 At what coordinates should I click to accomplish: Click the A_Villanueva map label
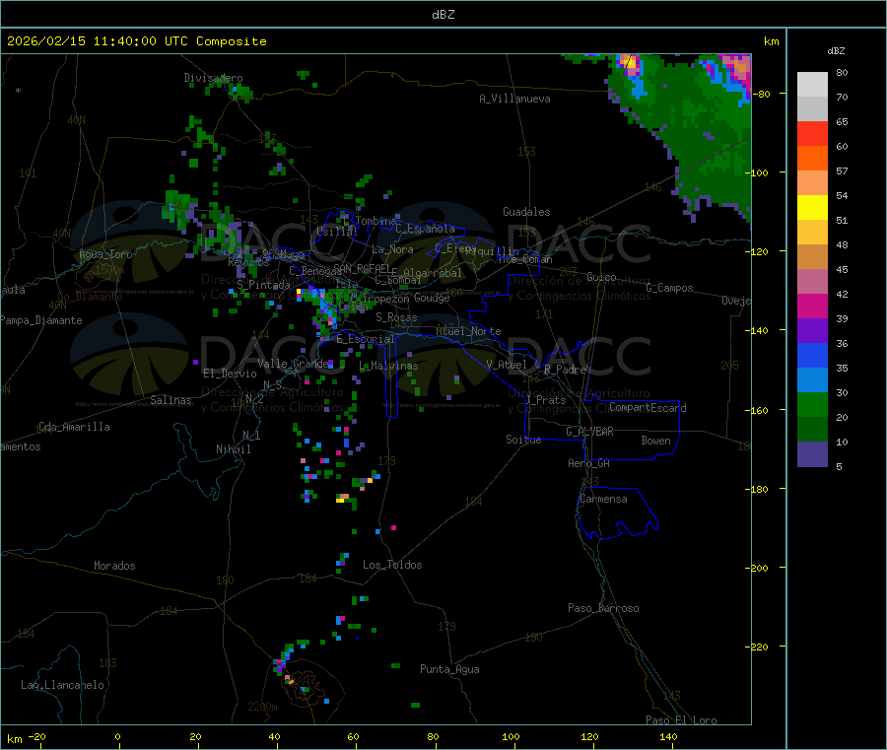[514, 99]
